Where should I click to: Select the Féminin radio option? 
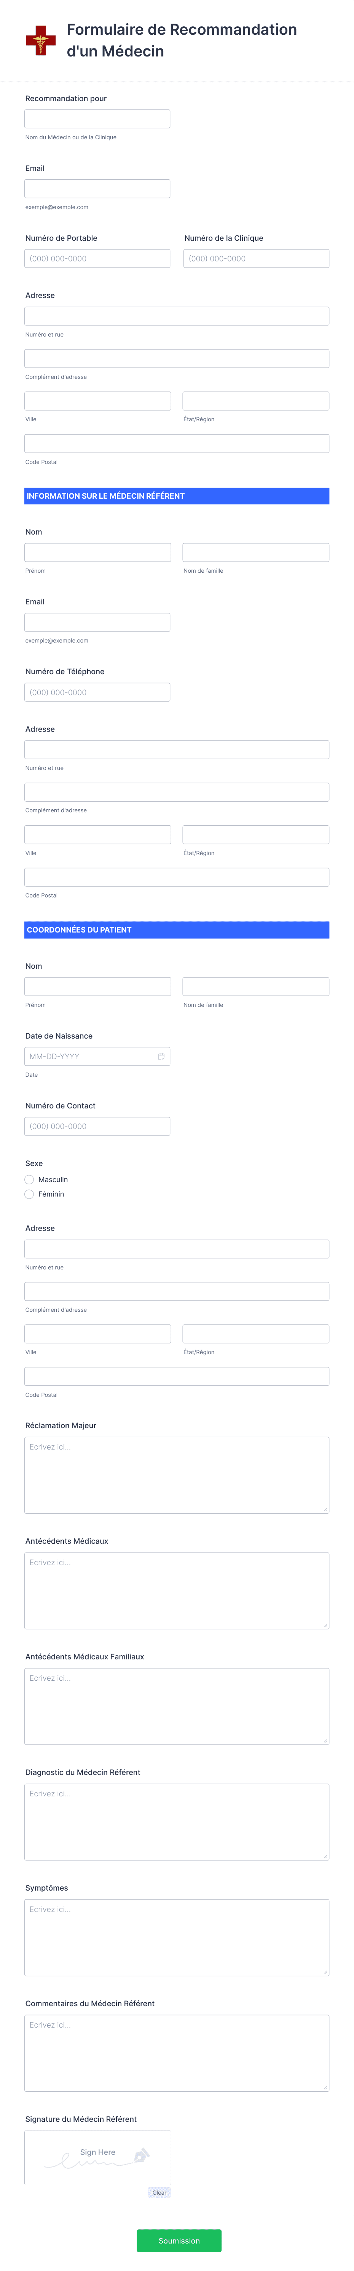29,1195
